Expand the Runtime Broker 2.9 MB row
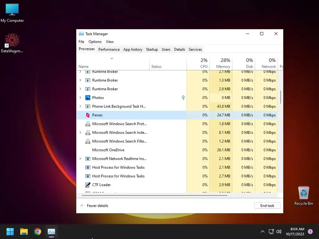This screenshot has width=319, height=239. click(x=80, y=89)
